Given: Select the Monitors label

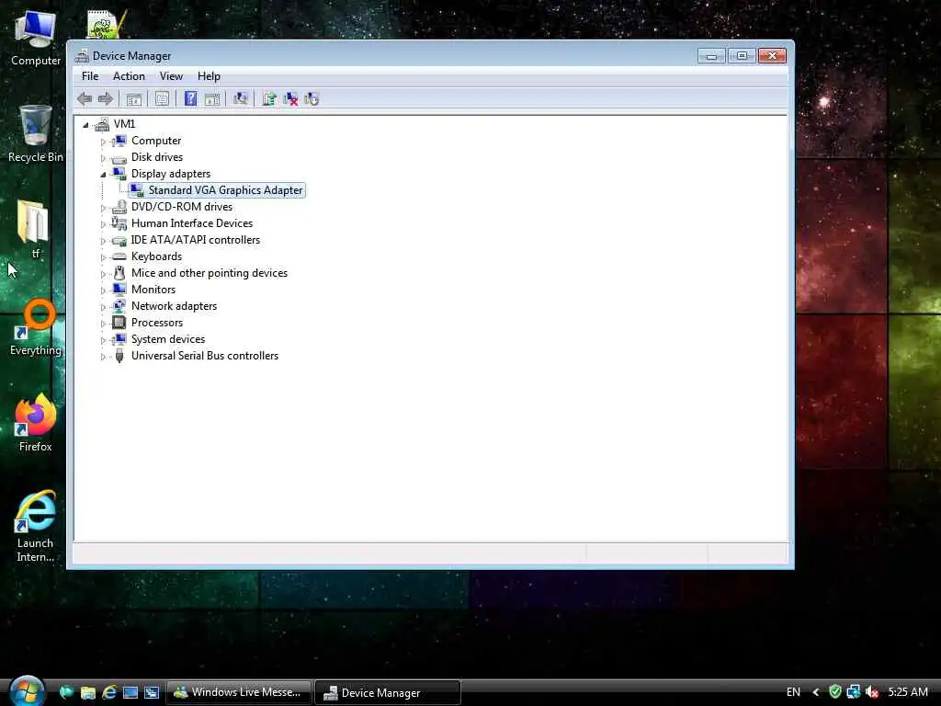Looking at the screenshot, I should pyautogui.click(x=153, y=290).
